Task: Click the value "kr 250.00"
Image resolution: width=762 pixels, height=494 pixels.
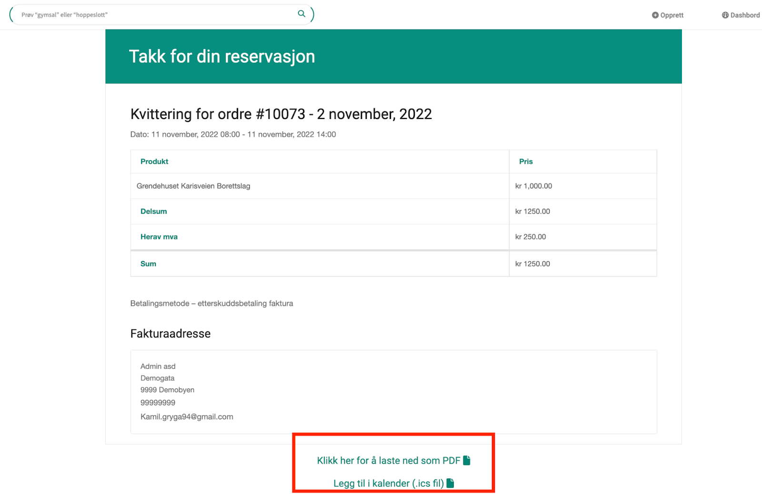Action: [531, 237]
